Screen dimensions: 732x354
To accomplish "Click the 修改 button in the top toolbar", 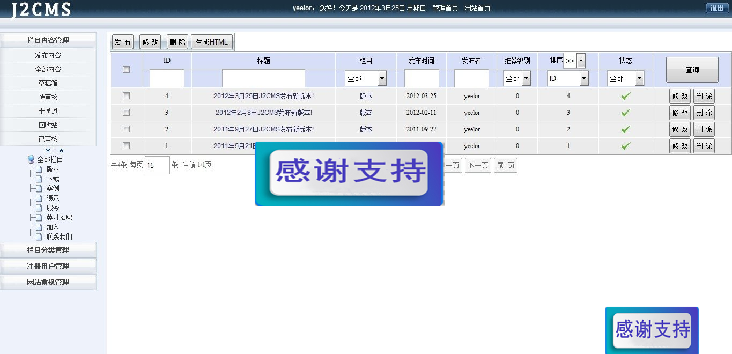I will pyautogui.click(x=150, y=42).
